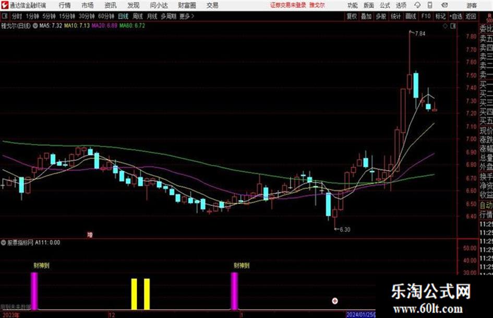The image size is (493, 318).
Task: Click the first 财神到 signal label
Action: click(x=42, y=266)
